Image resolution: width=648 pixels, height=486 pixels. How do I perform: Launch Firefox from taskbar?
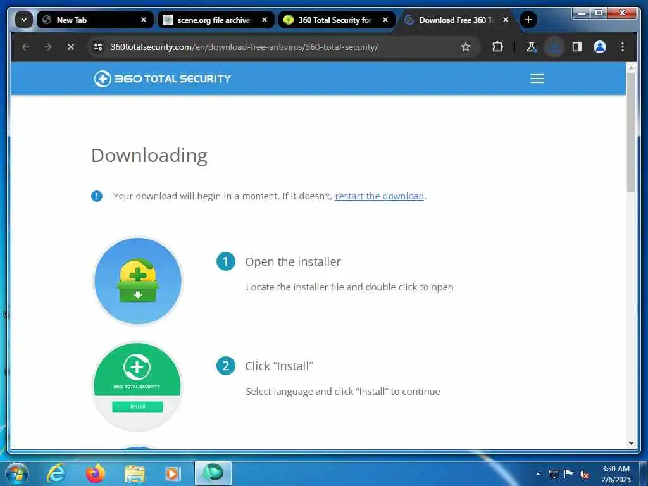[95, 473]
